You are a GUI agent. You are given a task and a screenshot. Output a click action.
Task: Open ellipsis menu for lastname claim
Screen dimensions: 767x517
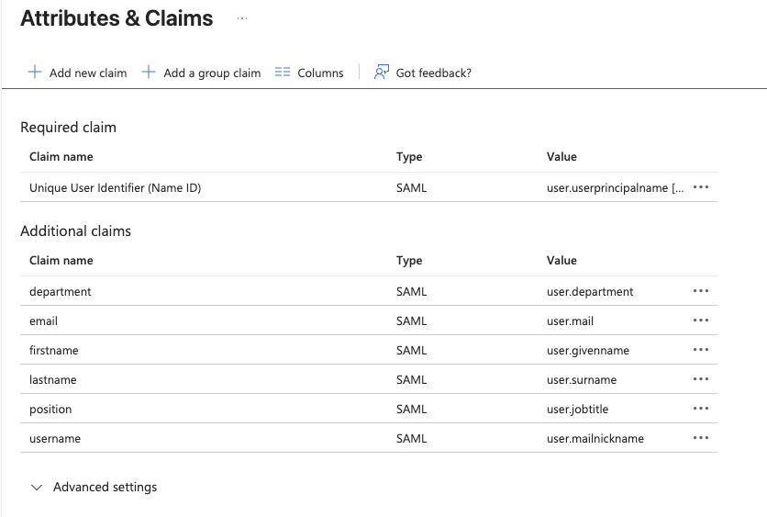[701, 379]
